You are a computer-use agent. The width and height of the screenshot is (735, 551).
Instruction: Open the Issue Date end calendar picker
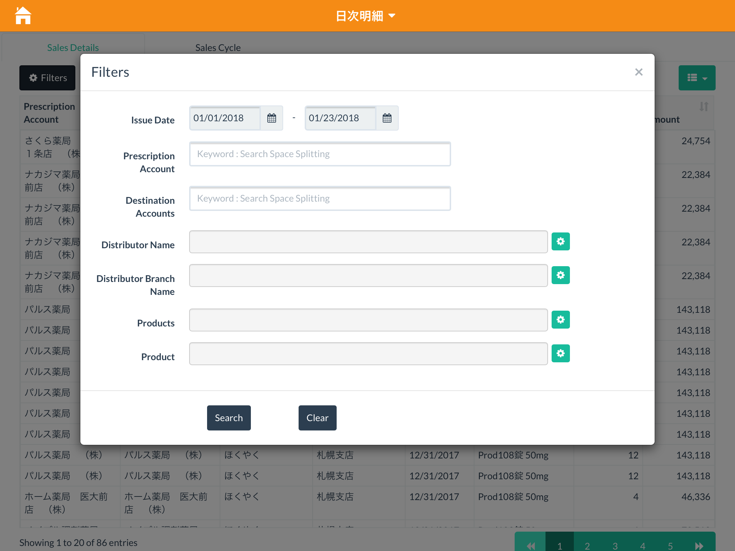(x=387, y=118)
